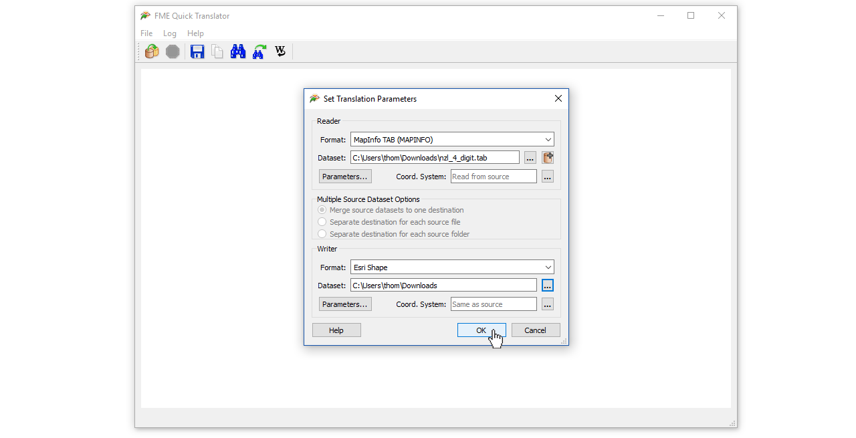
Task: Click OK to confirm translation parameters
Action: (481, 330)
